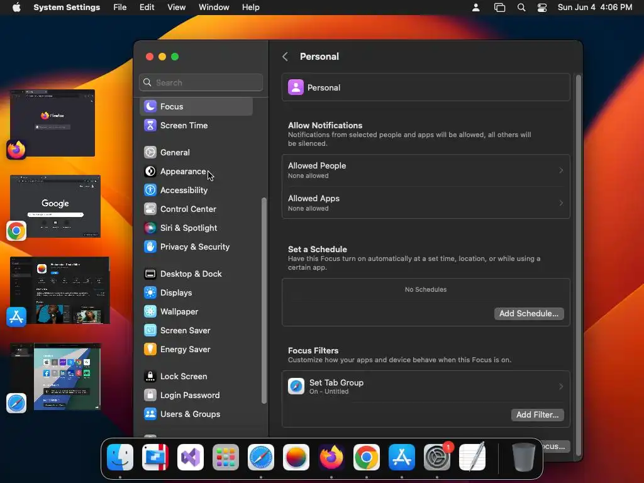Open Control Center in menu bar
The height and width of the screenshot is (483, 644).
(542, 8)
